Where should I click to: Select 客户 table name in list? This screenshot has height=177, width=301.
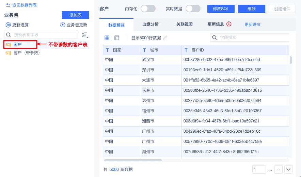tap(17, 45)
